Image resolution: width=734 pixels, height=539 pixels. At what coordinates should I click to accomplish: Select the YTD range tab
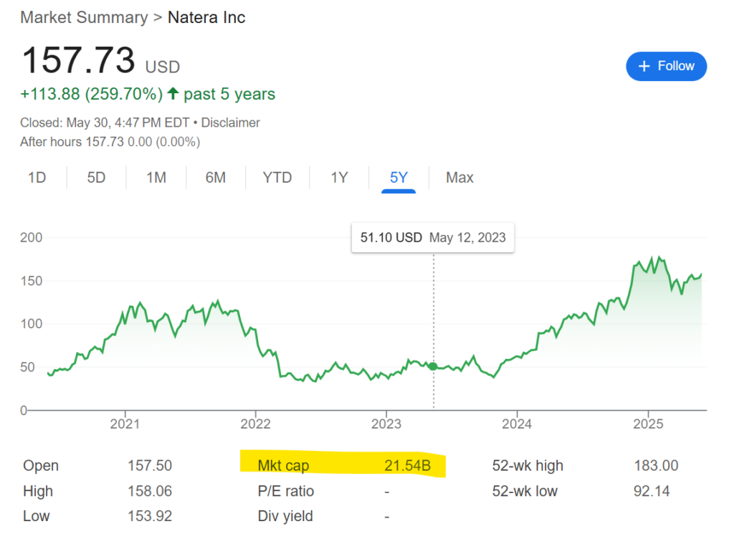(277, 178)
